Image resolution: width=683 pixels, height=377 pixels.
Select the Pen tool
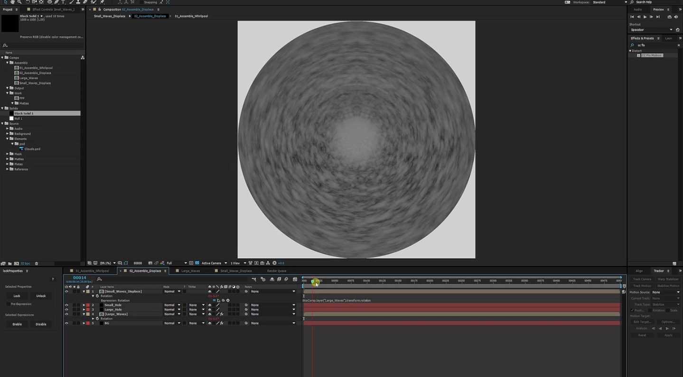click(x=56, y=2)
